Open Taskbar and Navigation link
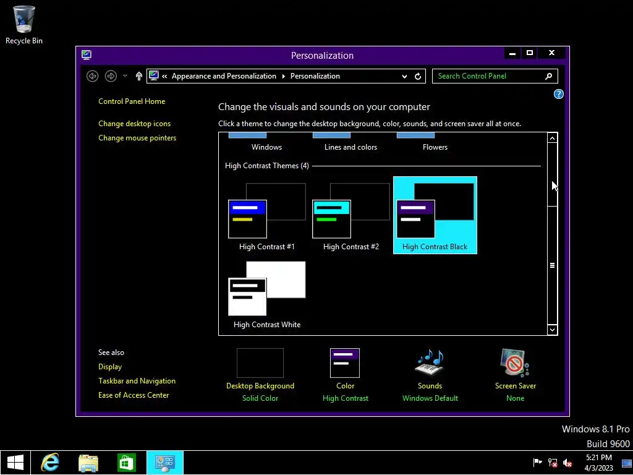 coord(137,381)
